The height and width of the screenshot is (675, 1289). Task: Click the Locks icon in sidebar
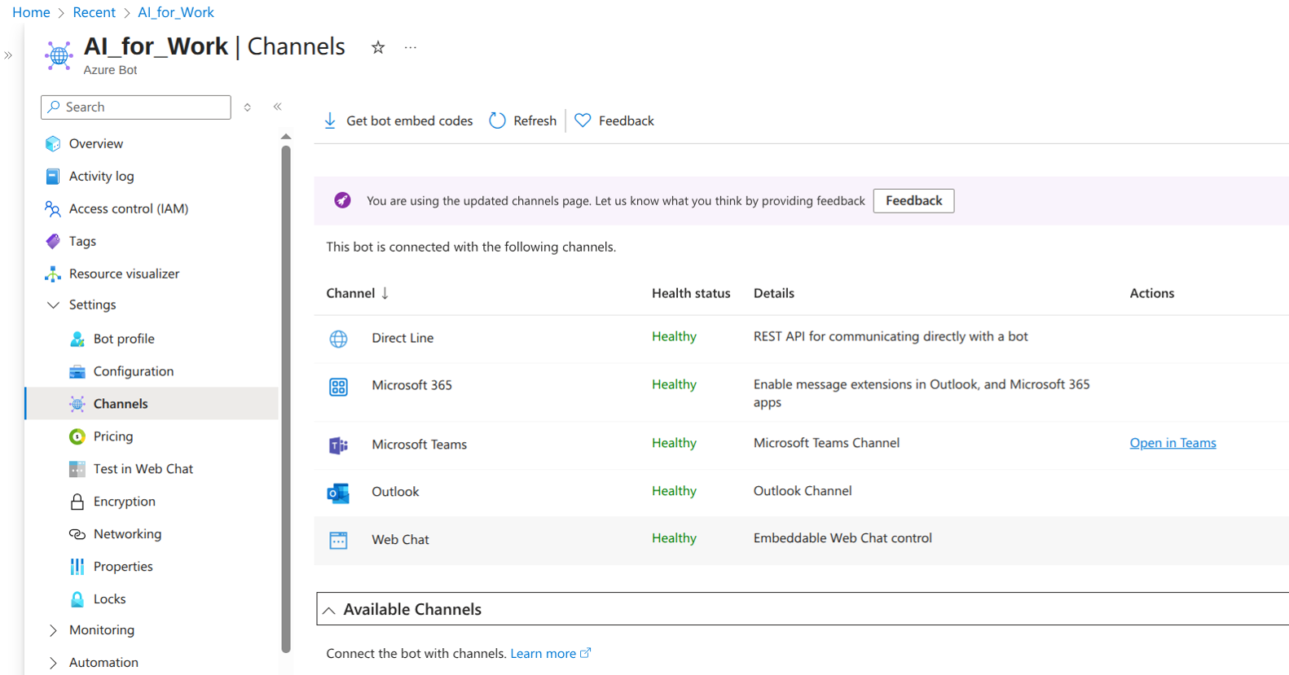pyautogui.click(x=77, y=599)
